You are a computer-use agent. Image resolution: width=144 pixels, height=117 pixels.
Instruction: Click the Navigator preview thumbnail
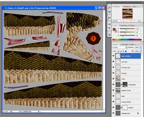coord(127,14)
